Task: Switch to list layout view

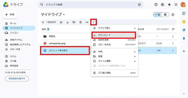Action: (157, 15)
